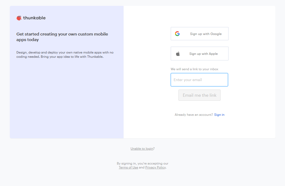Viewport: 285px width, 186px height.
Task: Choose the Sign up with Apple label
Action: click(x=203, y=54)
